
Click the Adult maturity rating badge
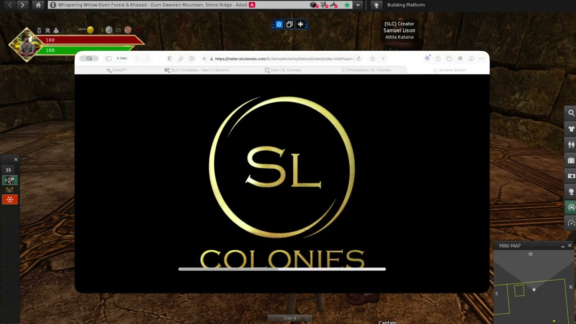click(x=252, y=5)
